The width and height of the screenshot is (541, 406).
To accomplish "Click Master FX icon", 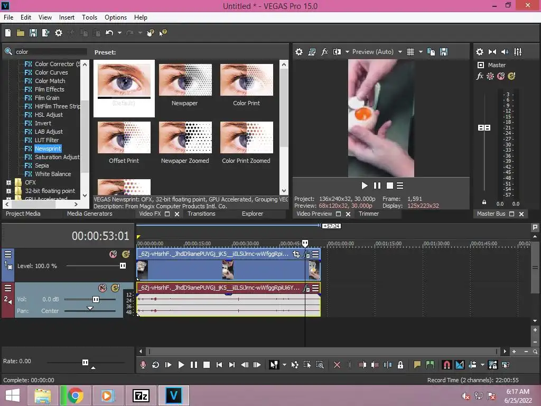I will (480, 76).
